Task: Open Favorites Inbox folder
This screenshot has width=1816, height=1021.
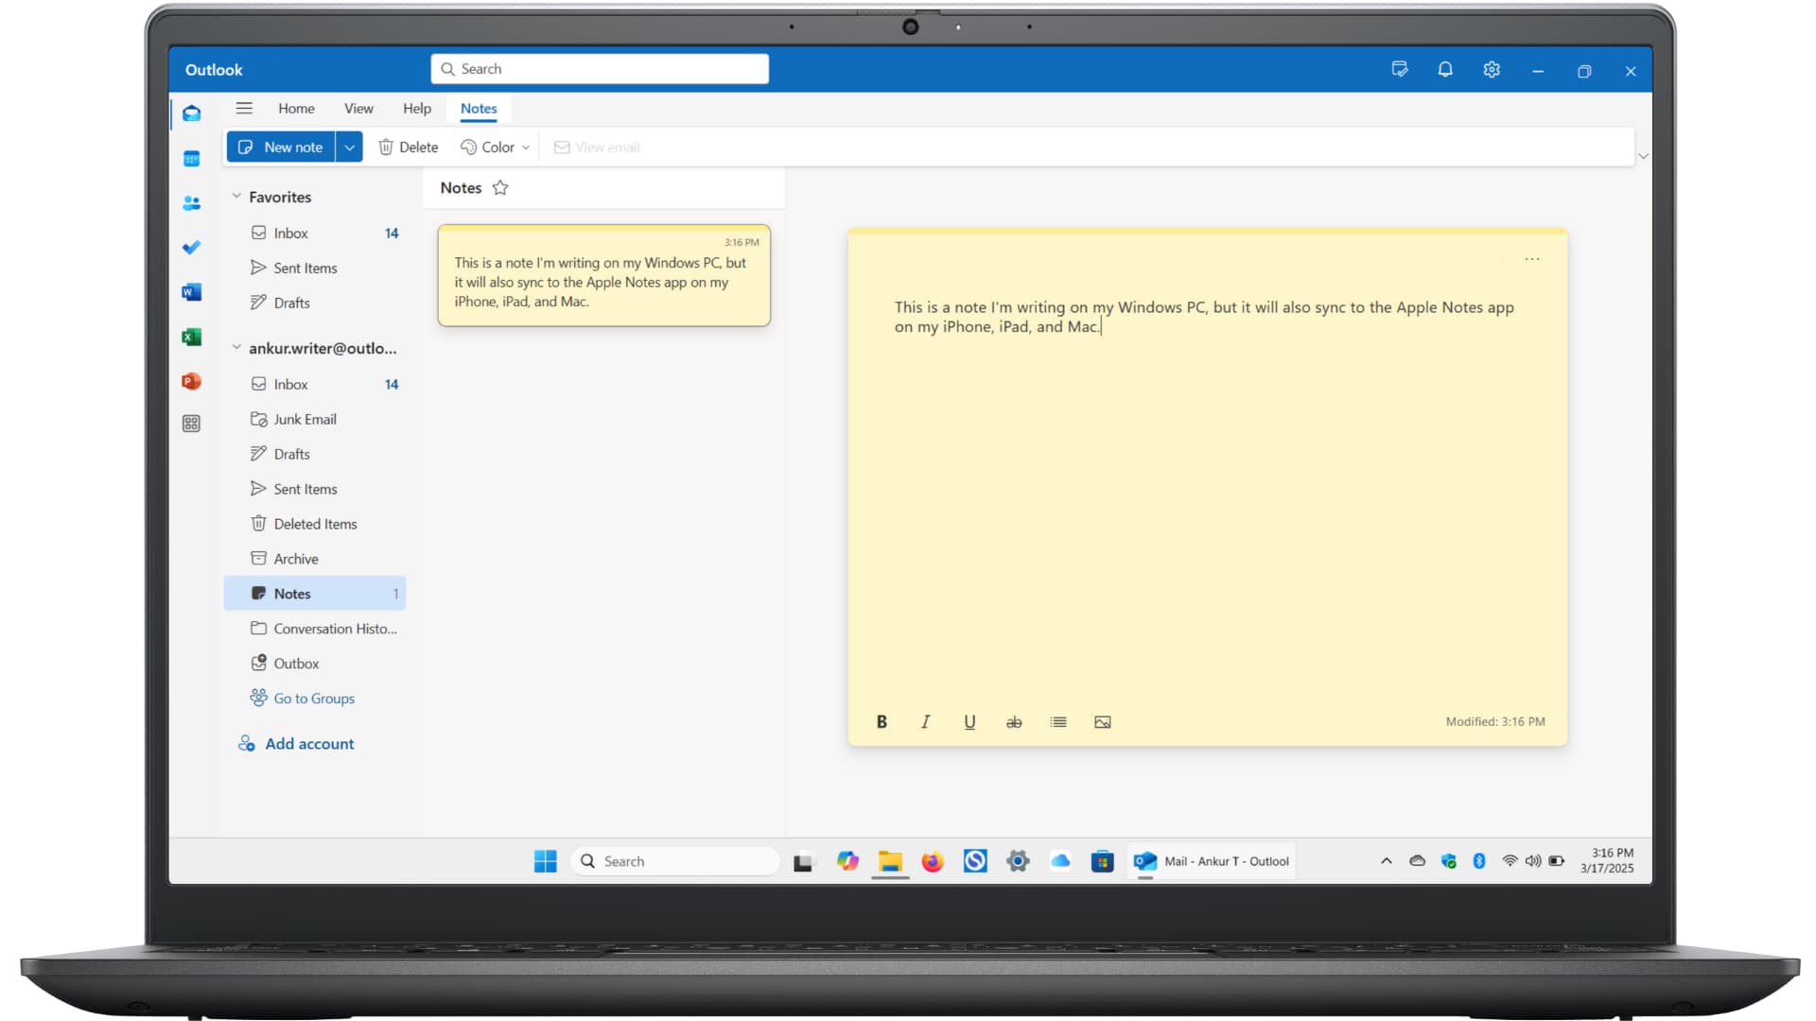Action: (315, 233)
